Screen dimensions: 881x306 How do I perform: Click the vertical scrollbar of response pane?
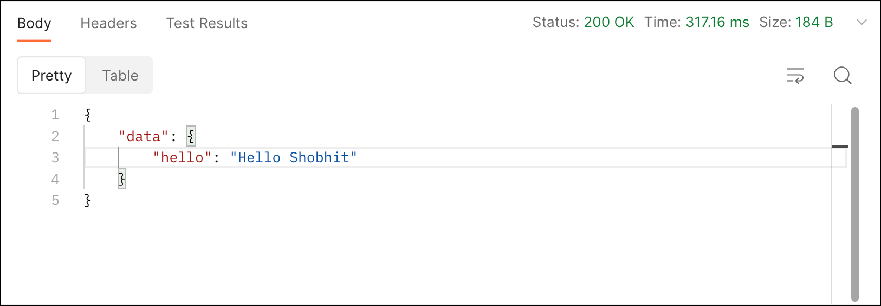(855, 204)
